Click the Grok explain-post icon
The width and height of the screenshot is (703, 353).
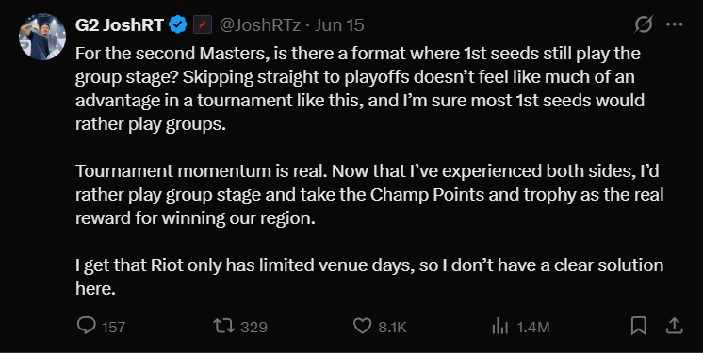tap(643, 24)
